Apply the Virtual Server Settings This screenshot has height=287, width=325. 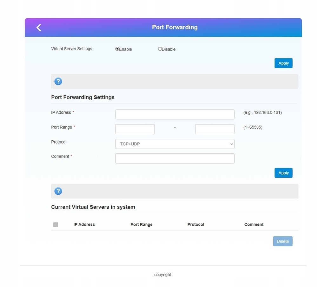(x=283, y=63)
